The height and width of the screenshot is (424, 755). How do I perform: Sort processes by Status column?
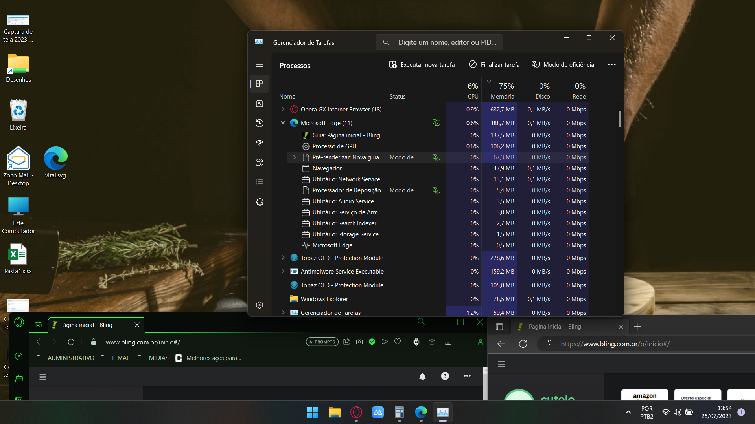(416, 90)
